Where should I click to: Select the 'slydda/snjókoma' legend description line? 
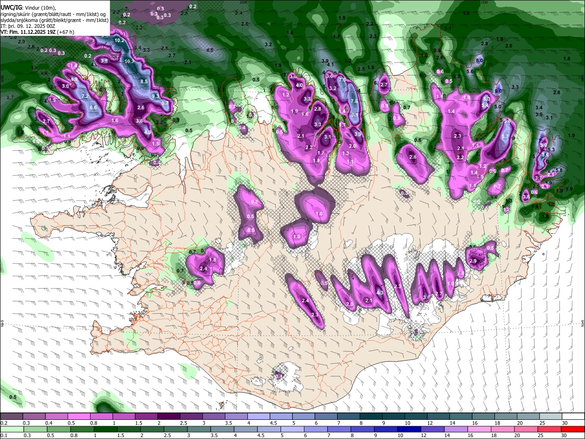(54, 20)
